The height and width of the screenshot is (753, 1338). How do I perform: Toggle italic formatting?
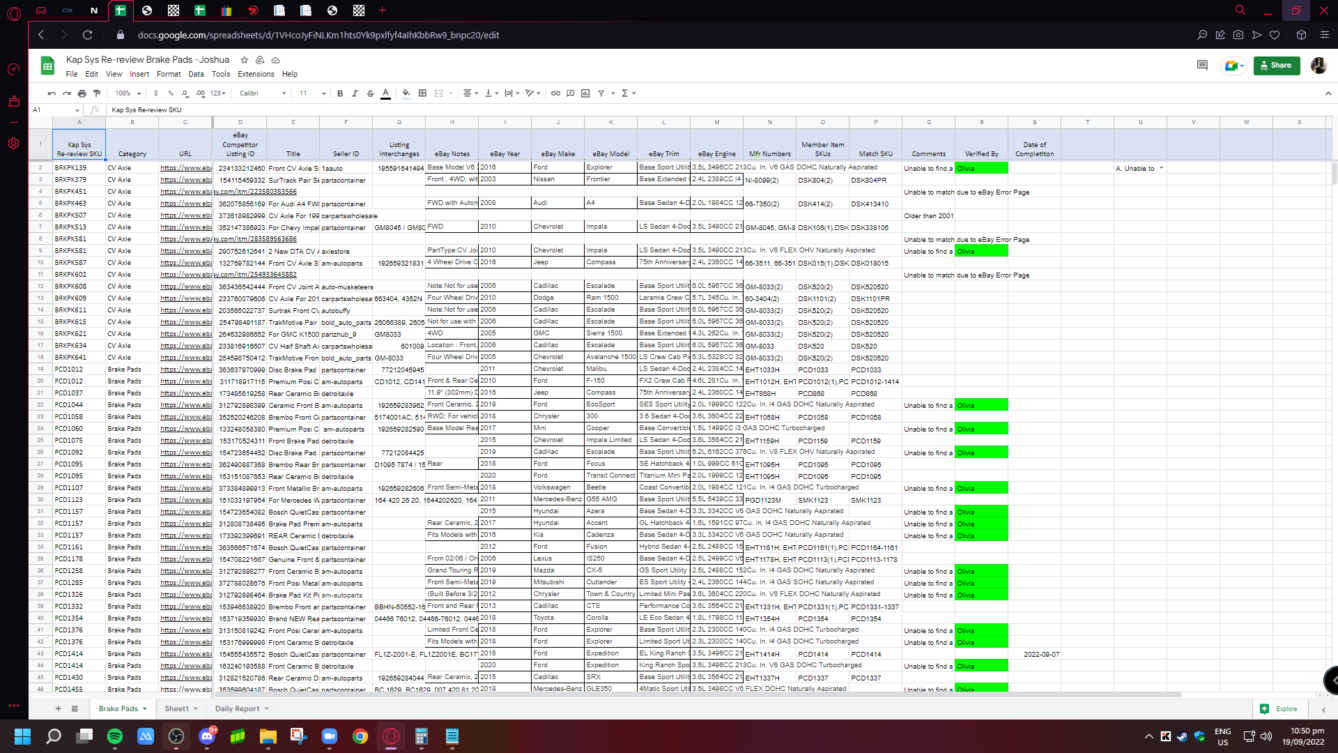pyautogui.click(x=355, y=93)
